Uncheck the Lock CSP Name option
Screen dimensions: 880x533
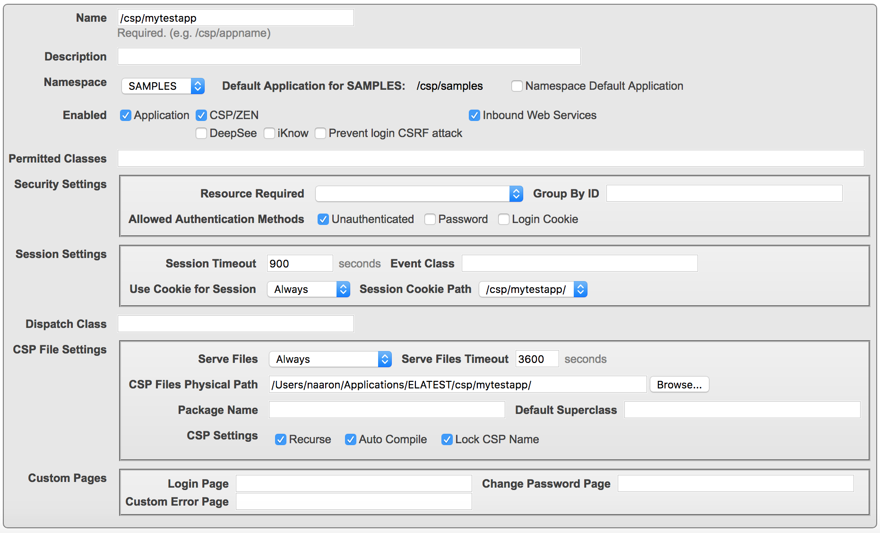pyautogui.click(x=447, y=439)
